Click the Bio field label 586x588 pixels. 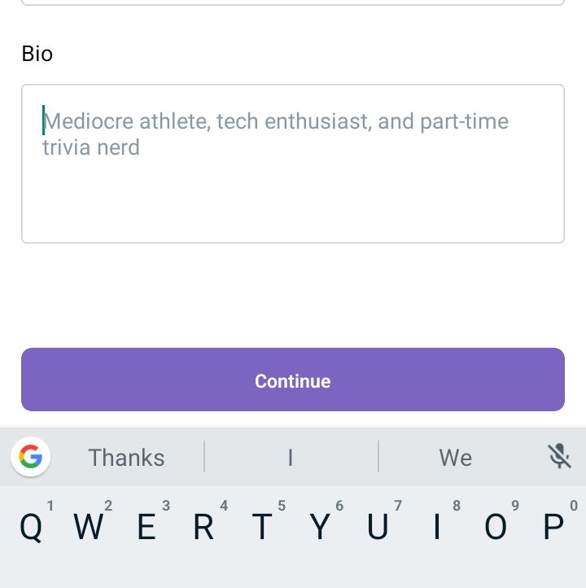click(x=37, y=54)
